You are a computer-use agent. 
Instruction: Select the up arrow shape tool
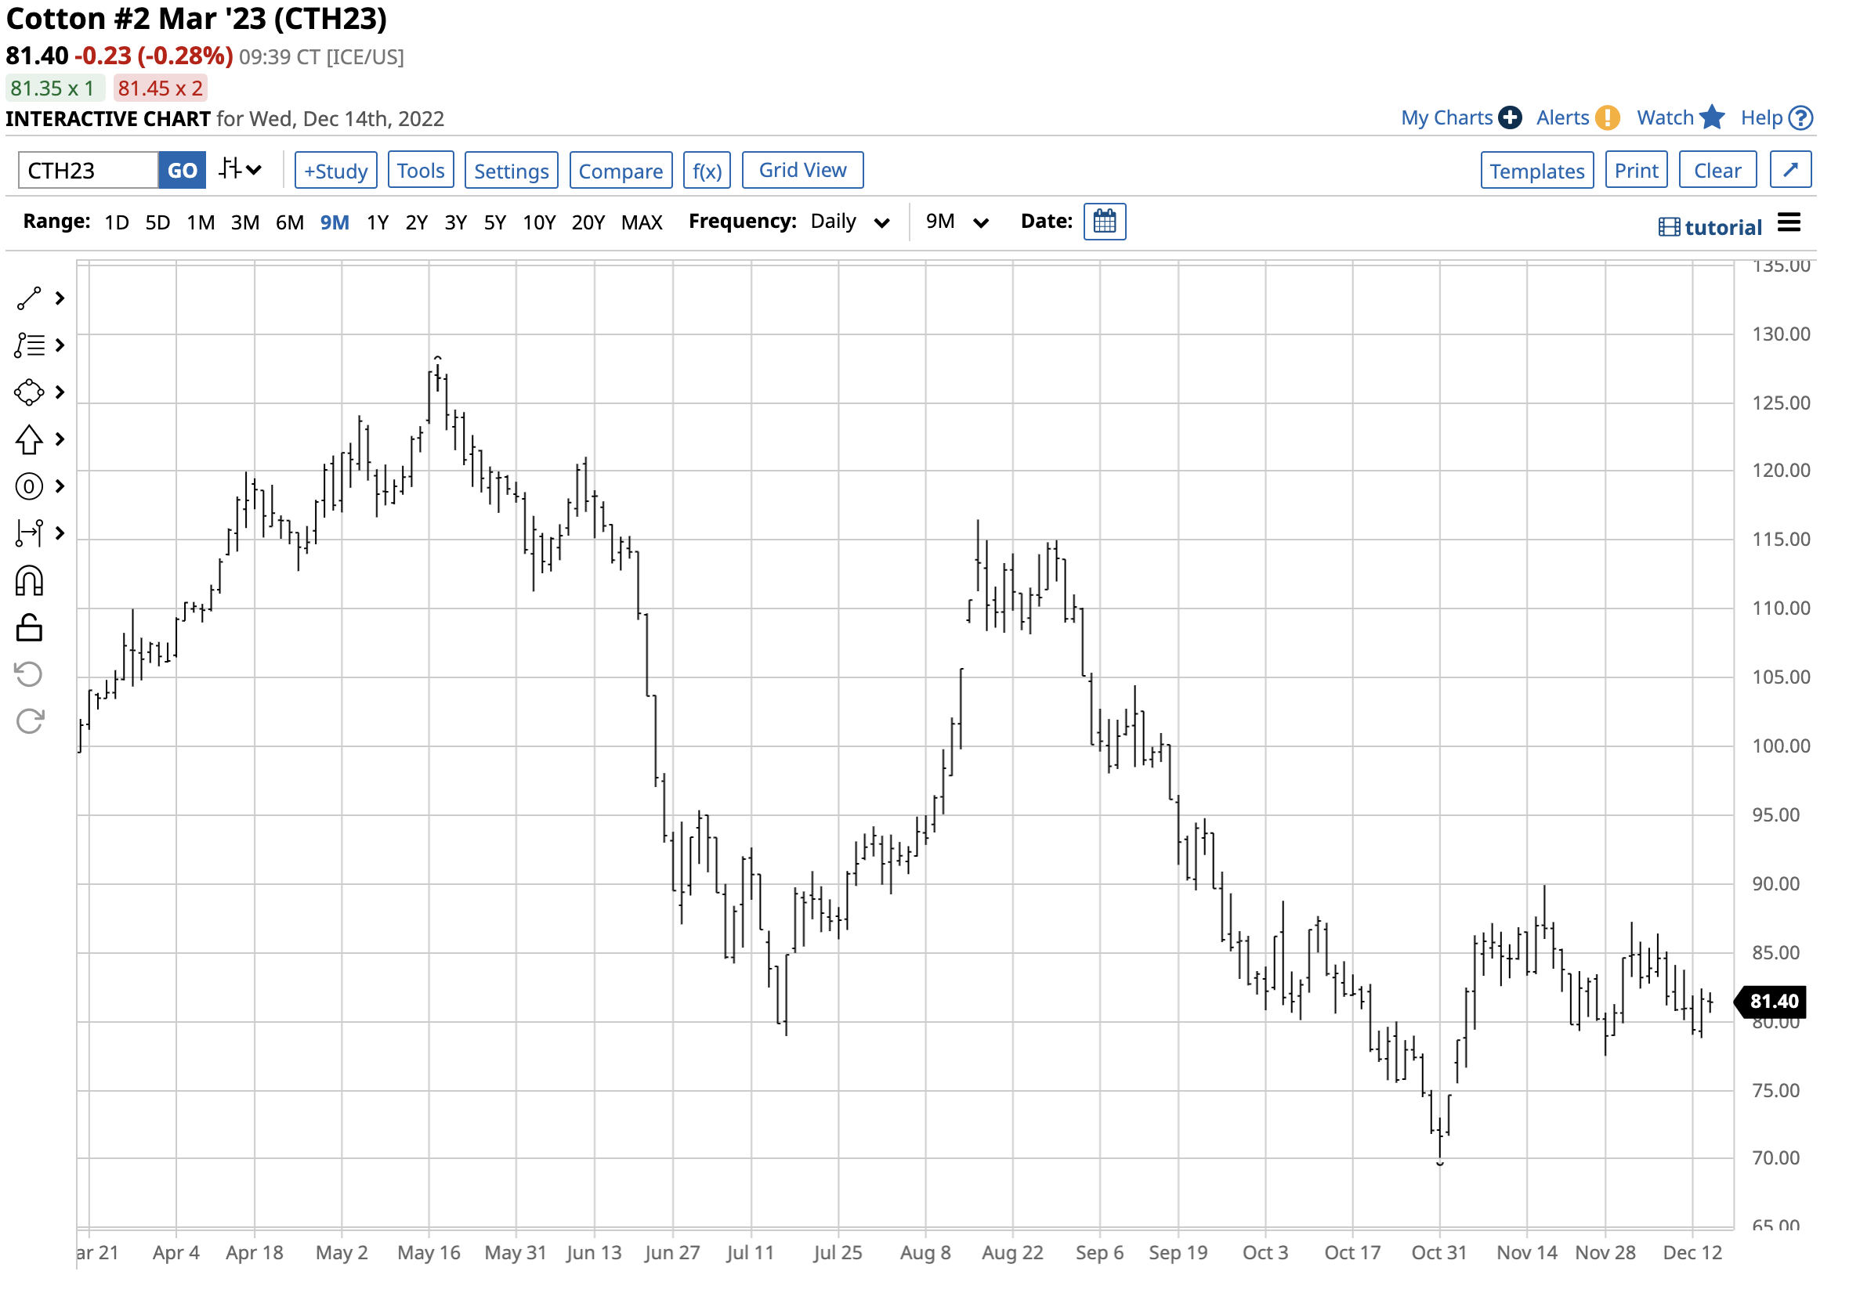click(x=29, y=440)
